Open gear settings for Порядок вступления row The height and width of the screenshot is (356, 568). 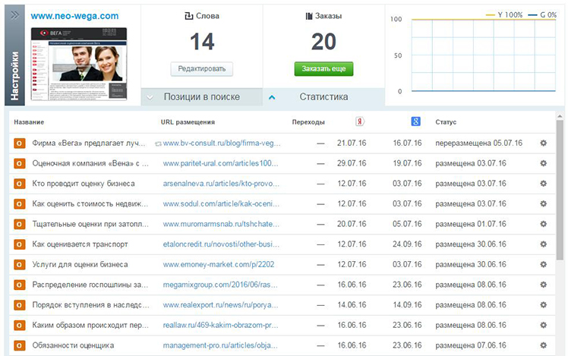(543, 305)
